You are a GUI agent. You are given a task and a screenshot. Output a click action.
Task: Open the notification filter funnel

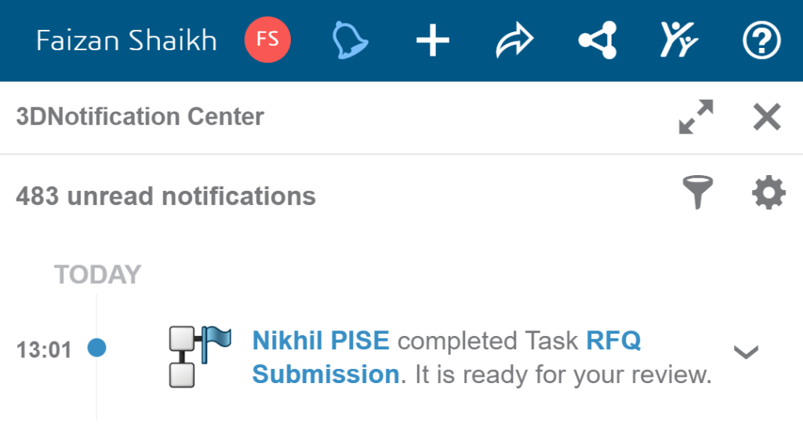[x=697, y=192]
